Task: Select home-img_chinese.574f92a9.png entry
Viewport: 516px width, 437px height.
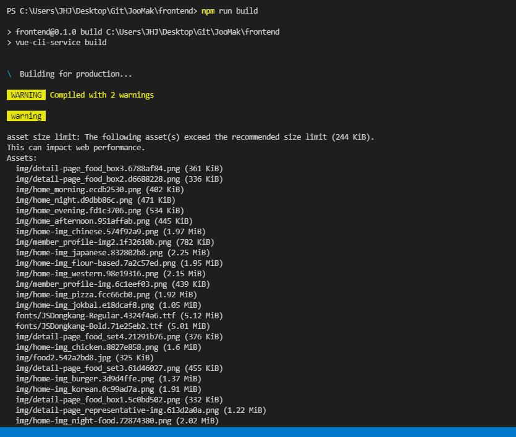Action: [x=111, y=232]
